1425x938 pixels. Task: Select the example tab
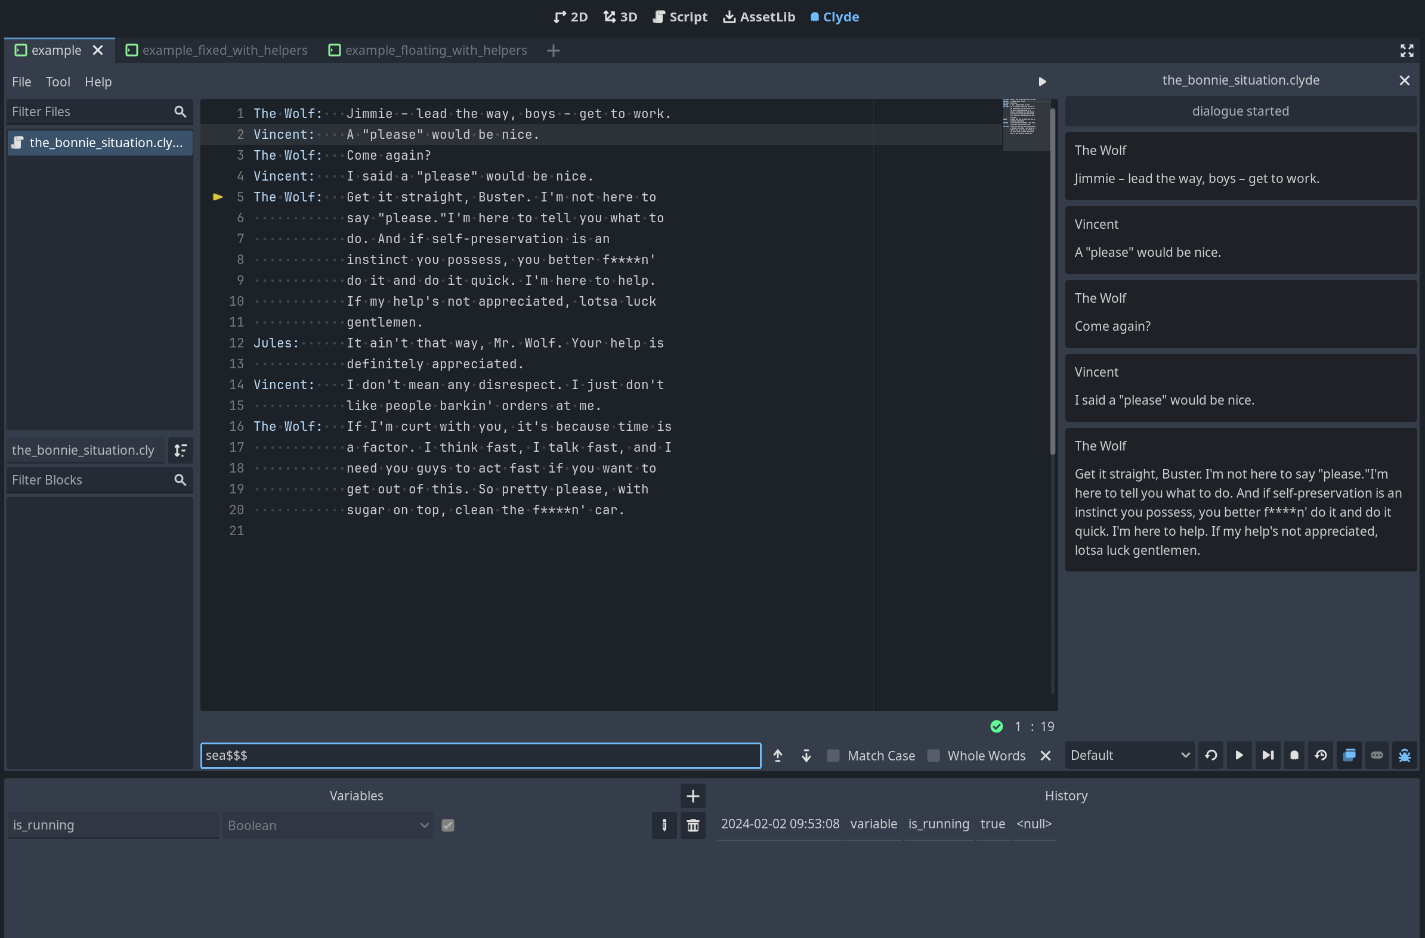54,49
